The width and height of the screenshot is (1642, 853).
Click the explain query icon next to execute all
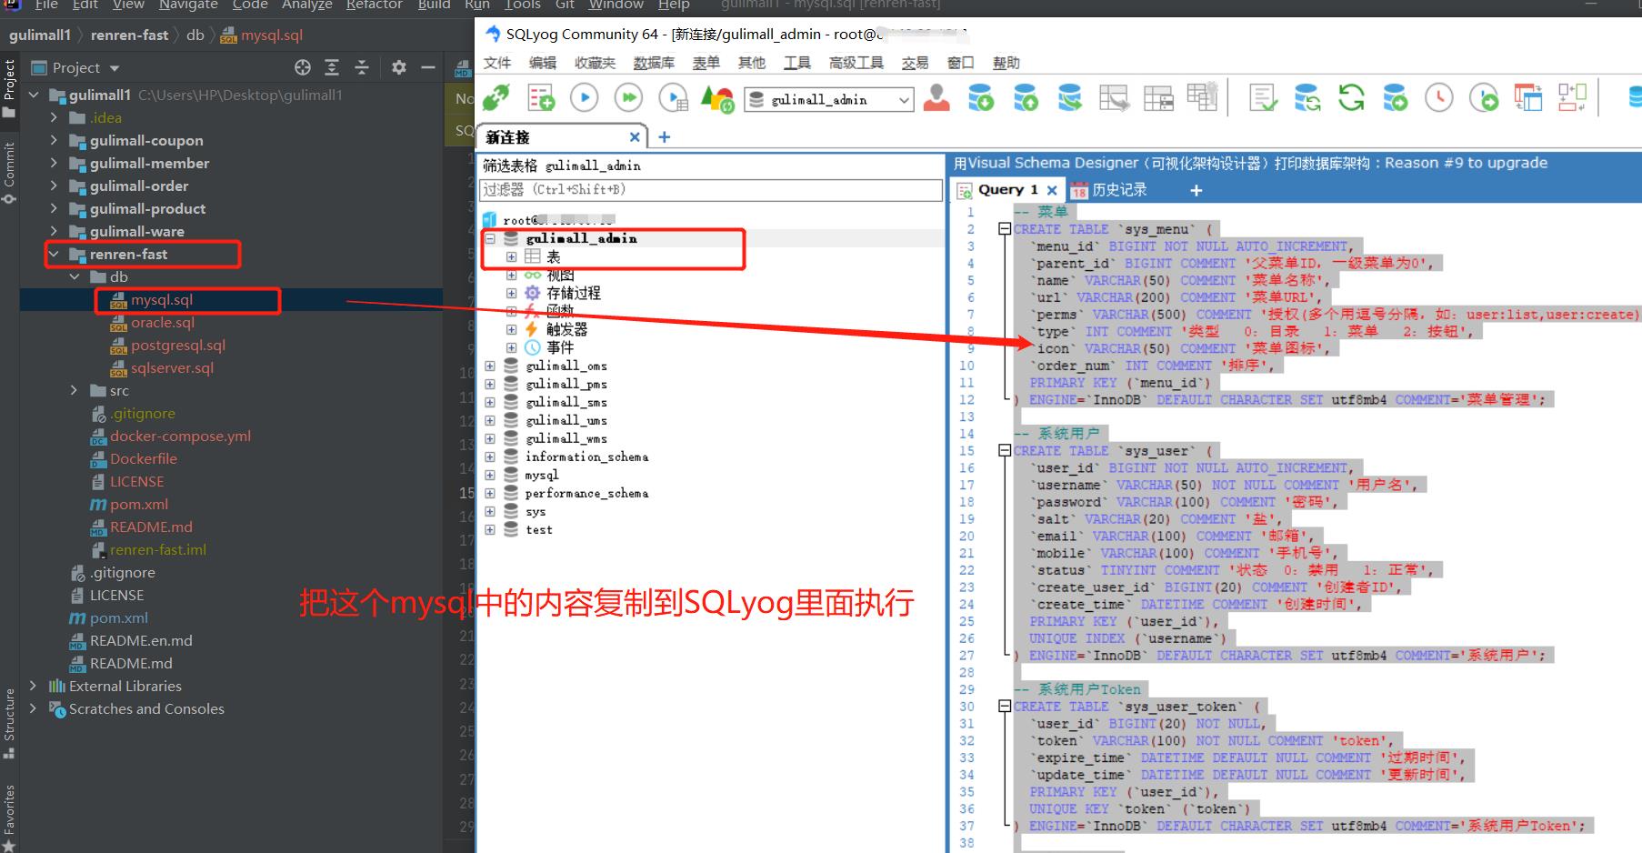[673, 97]
